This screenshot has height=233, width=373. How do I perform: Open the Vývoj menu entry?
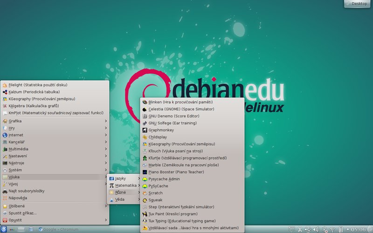pyautogui.click(x=55, y=184)
